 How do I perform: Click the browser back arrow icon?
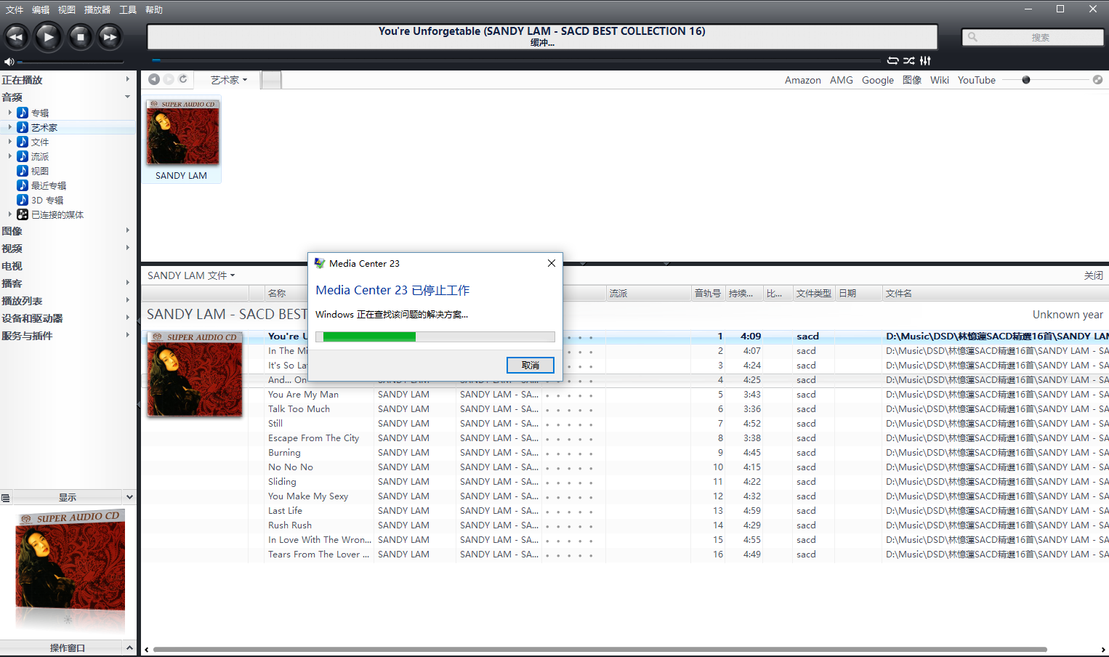pos(154,79)
